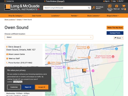The height and width of the screenshot is (96, 128).
Task: Click the Help question icon
Action: (x=111, y=1)
